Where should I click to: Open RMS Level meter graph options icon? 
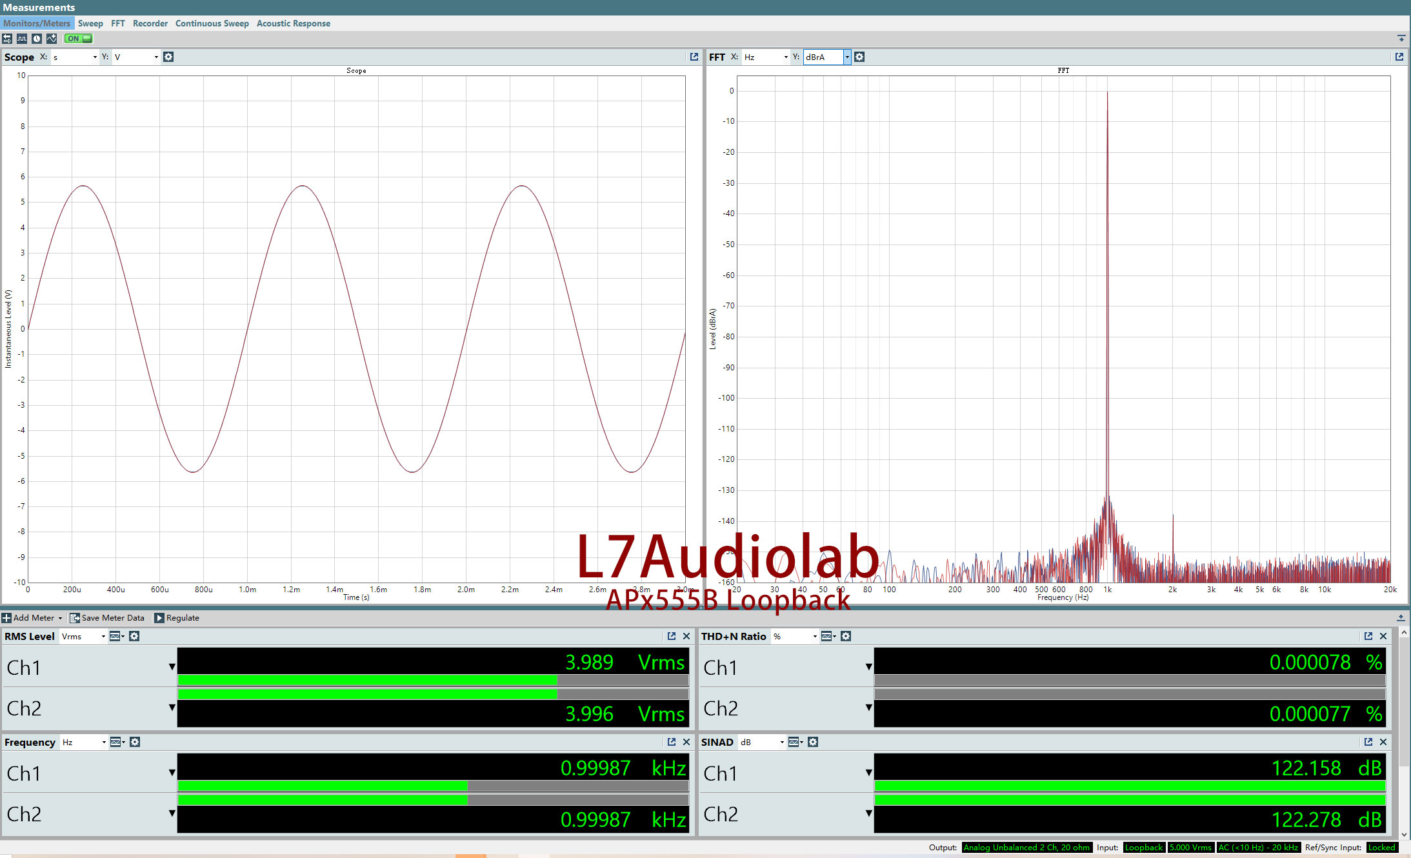coord(117,636)
